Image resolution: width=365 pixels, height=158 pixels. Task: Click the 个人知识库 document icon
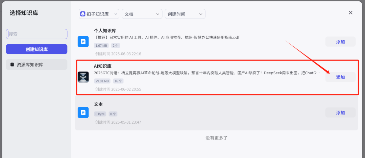pyautogui.click(x=83, y=42)
